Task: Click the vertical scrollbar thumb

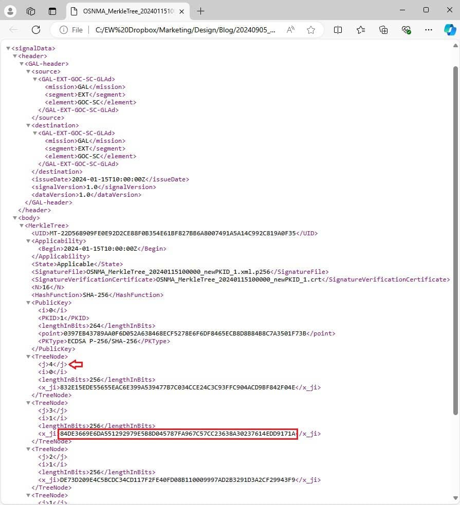Action: pos(455,240)
